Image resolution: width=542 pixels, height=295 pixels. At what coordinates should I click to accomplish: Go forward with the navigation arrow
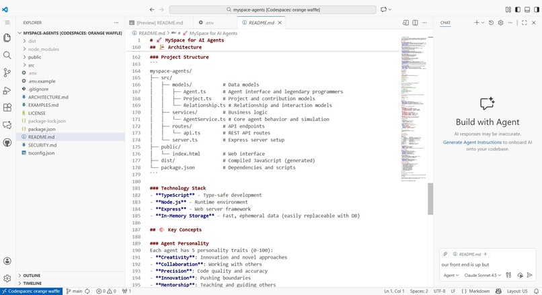pyautogui.click(x=161, y=9)
